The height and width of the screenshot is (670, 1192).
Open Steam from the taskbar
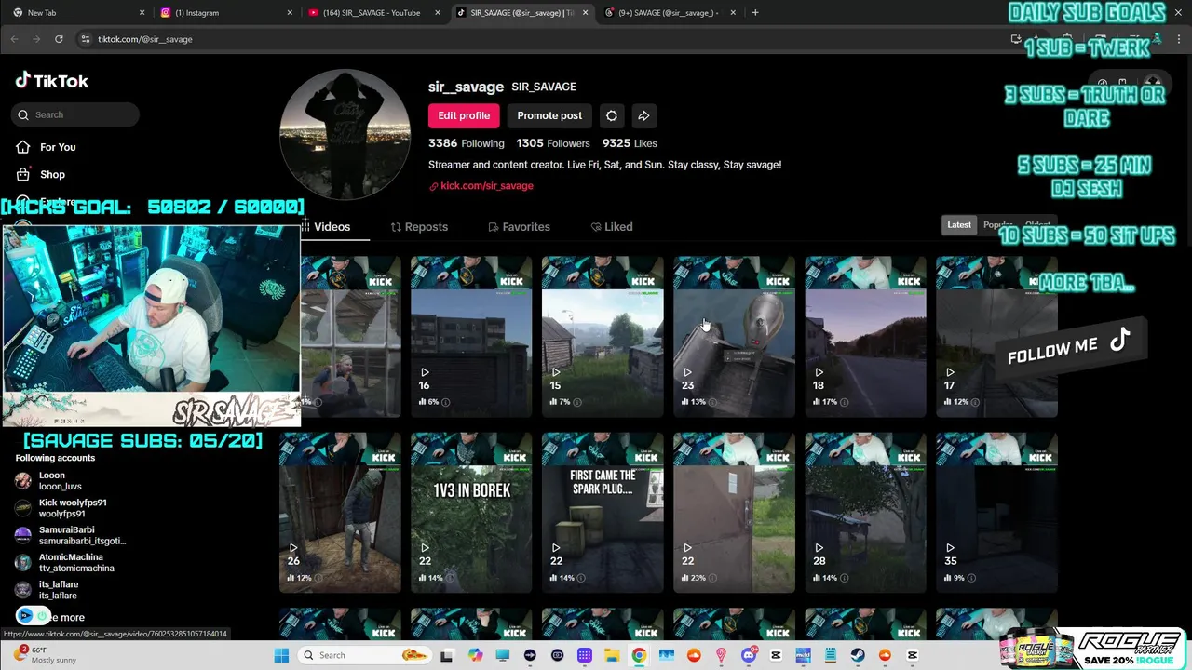coord(858,655)
